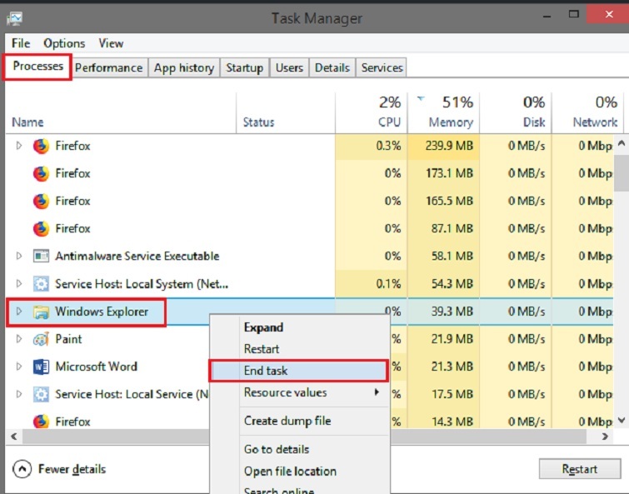Viewport: 629px width, 494px height.
Task: Expand the Paint process group
Action: pos(19,339)
